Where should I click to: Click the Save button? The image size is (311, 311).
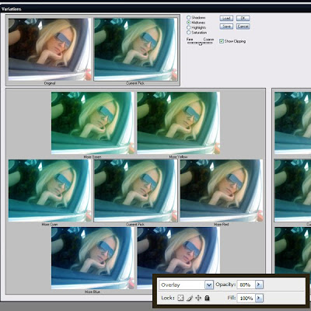(226, 26)
